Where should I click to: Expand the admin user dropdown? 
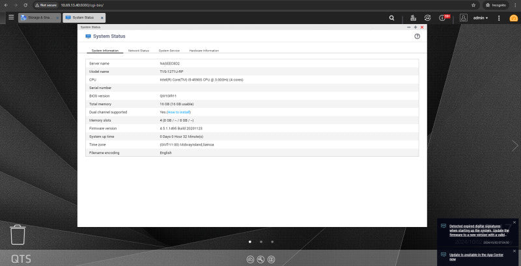pos(481,18)
